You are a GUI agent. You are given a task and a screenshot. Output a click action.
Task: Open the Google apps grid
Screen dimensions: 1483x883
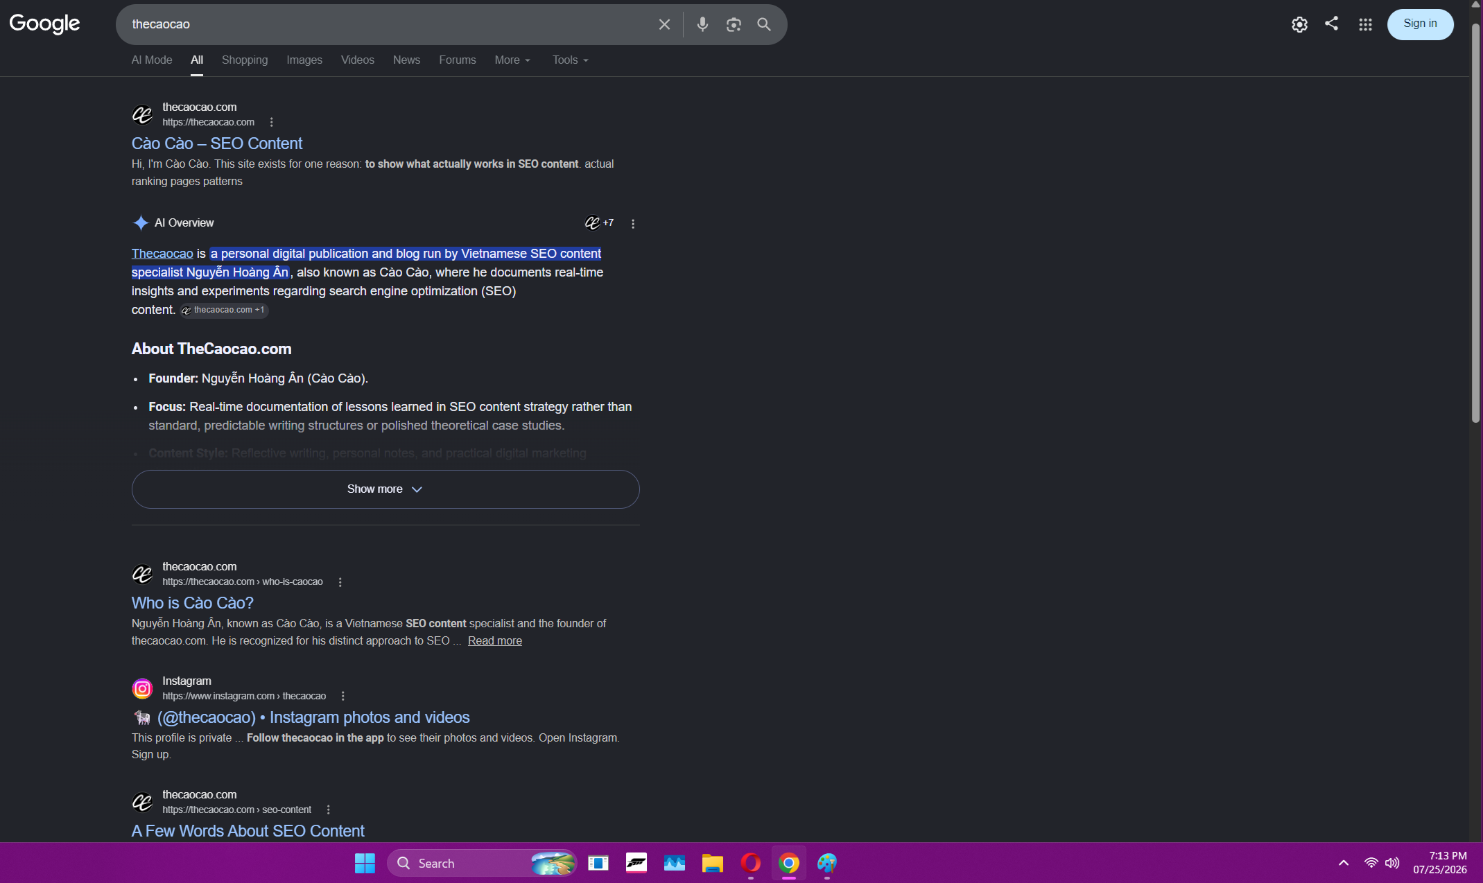(x=1365, y=24)
